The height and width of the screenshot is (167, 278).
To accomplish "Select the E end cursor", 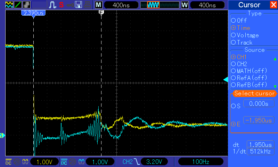I will point(236,124).
